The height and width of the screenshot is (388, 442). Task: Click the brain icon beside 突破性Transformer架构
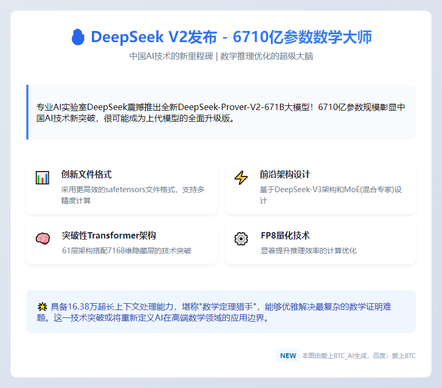[43, 238]
